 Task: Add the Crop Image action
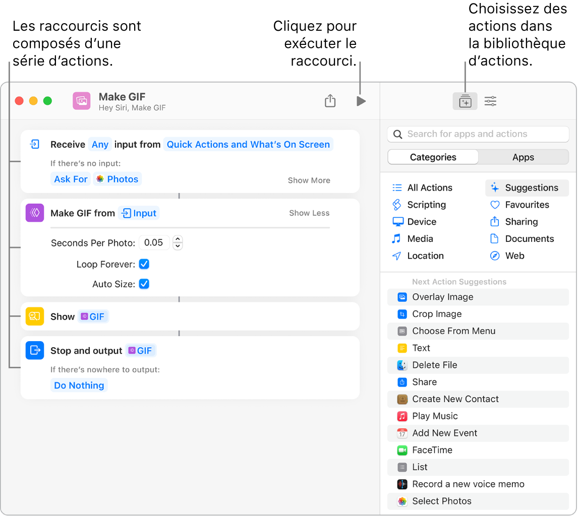pyautogui.click(x=436, y=314)
